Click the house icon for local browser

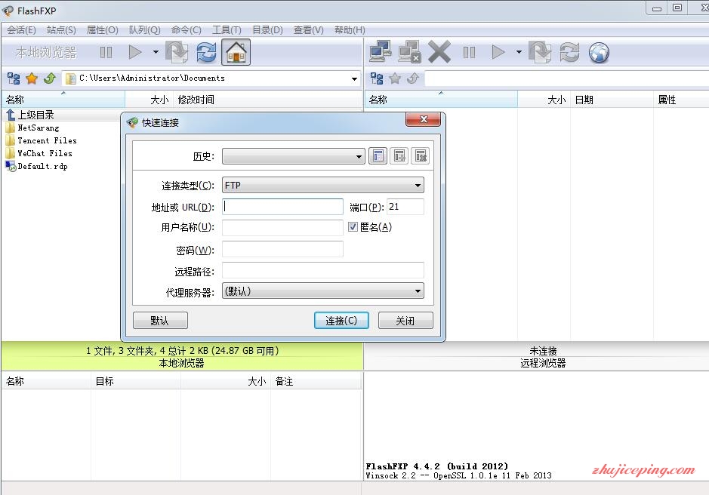pos(236,52)
